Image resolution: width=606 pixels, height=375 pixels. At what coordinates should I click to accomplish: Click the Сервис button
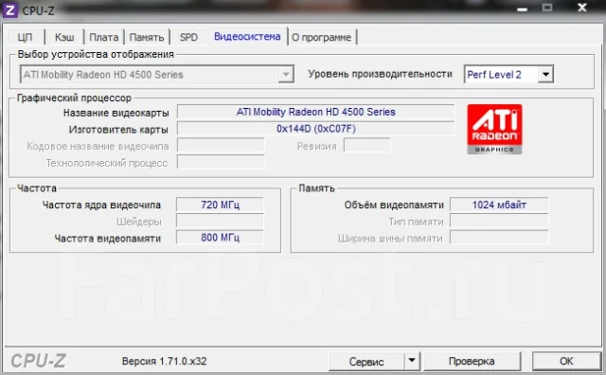coord(366,361)
